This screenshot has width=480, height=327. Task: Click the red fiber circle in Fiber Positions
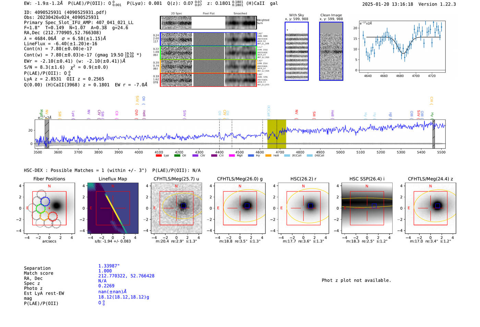pos(52,216)
